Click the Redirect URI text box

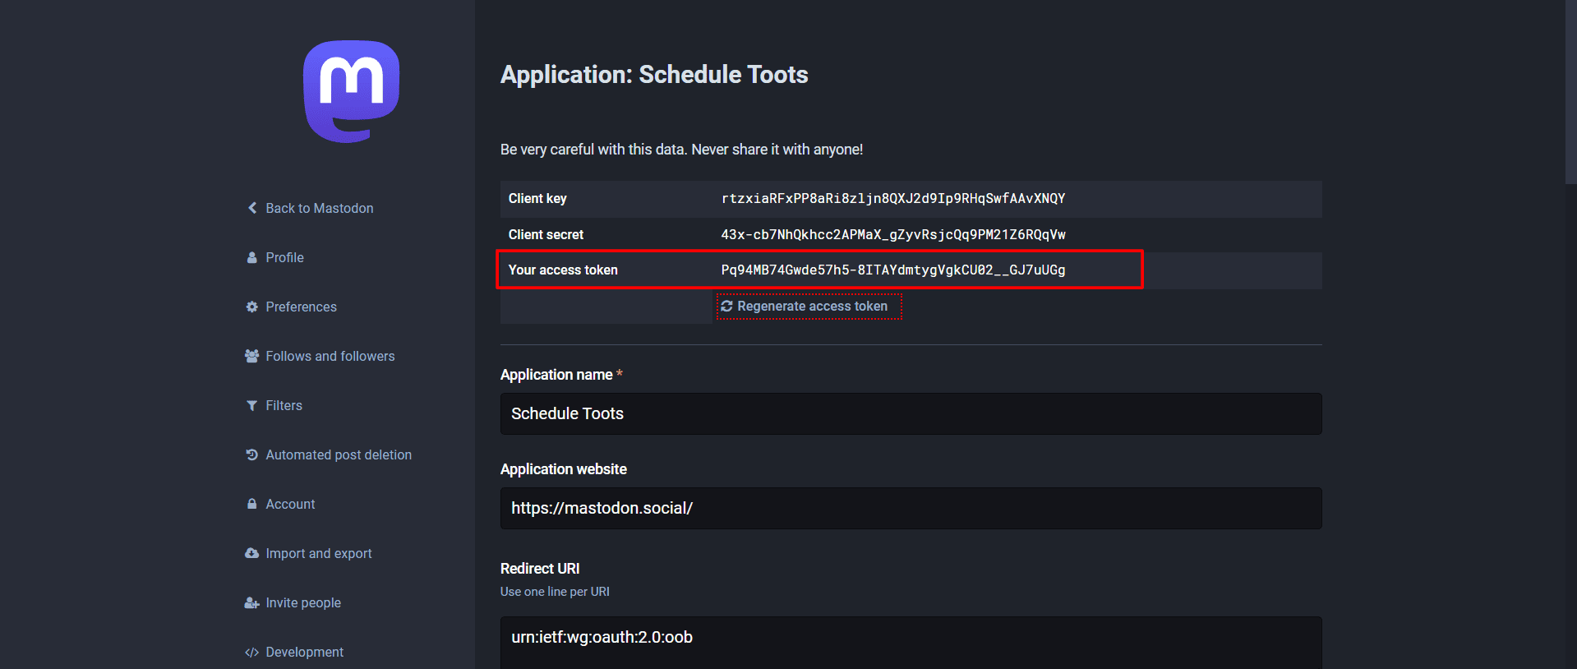911,641
